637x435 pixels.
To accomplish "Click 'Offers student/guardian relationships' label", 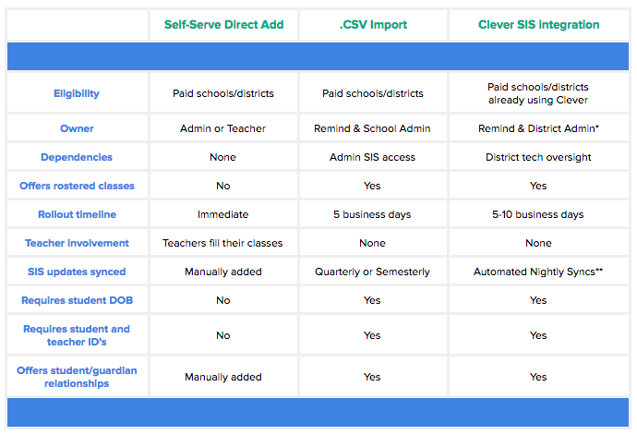I will (77, 377).
